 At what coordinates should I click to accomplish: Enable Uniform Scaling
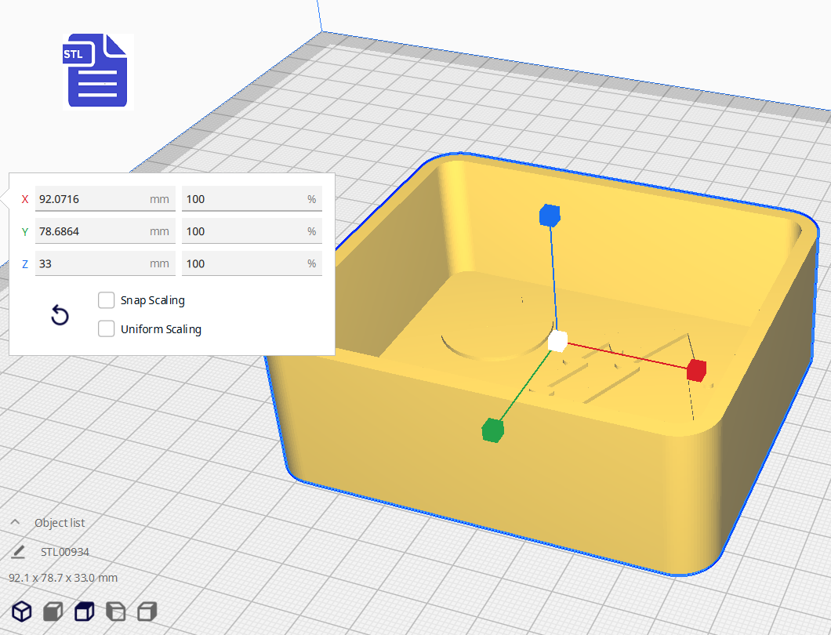[x=107, y=328]
